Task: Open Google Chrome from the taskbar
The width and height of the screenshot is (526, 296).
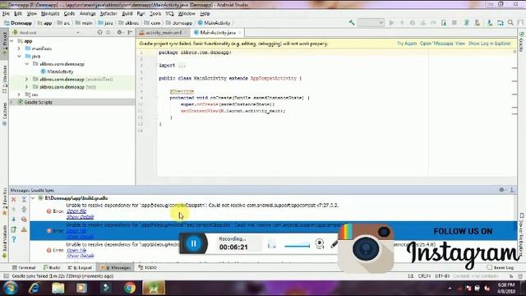Action: [129, 288]
